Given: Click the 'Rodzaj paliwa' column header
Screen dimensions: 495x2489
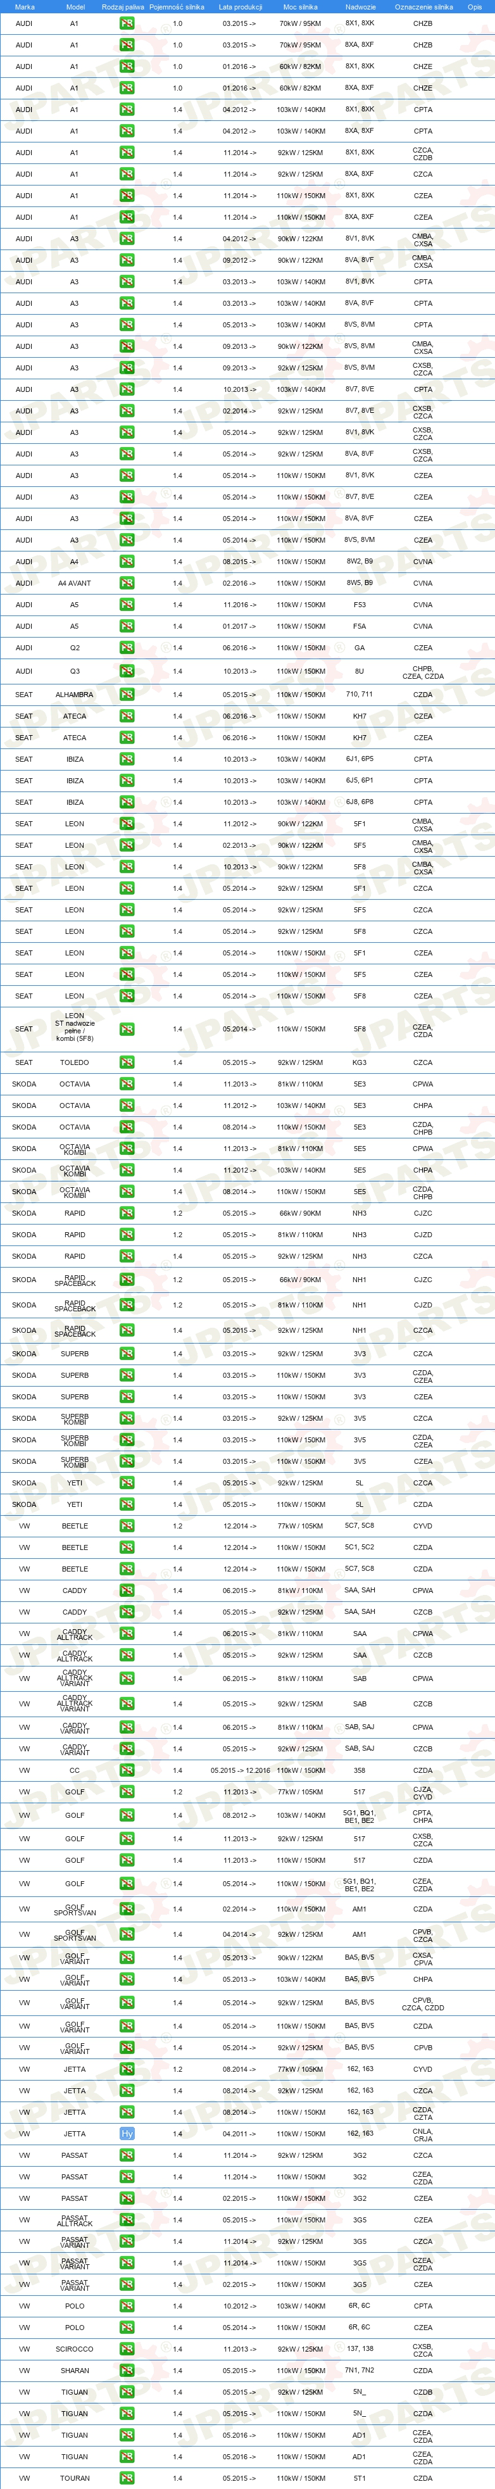Looking at the screenshot, I should [x=123, y=7].
